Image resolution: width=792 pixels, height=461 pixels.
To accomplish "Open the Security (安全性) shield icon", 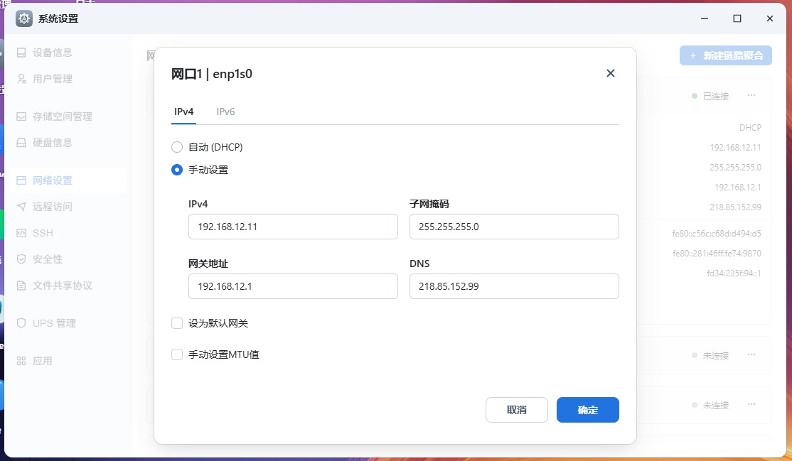I will (x=21, y=259).
